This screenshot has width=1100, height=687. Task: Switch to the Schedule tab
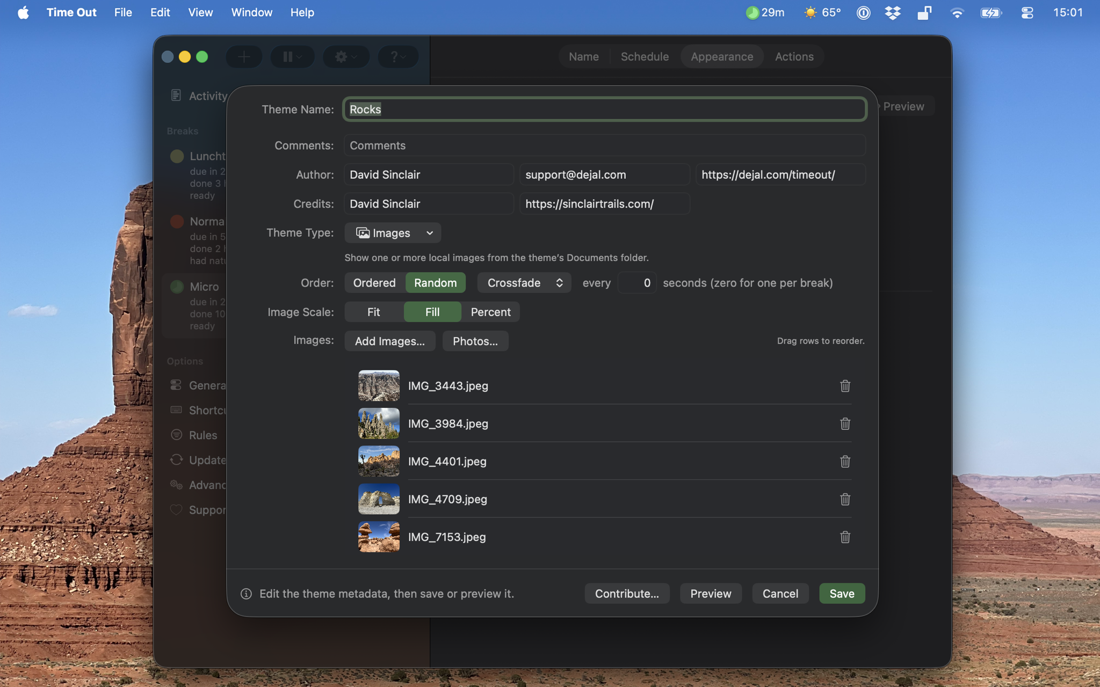click(x=645, y=56)
